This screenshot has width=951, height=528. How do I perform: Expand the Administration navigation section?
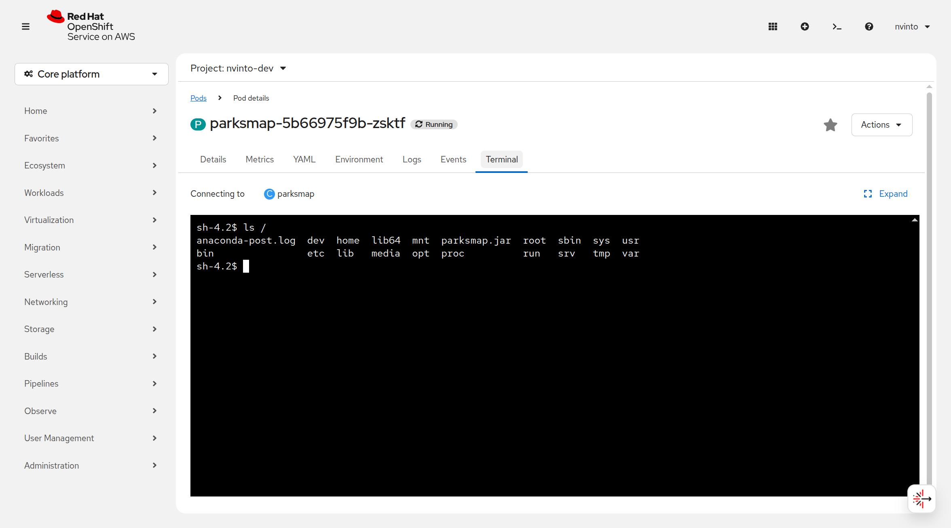pos(91,465)
